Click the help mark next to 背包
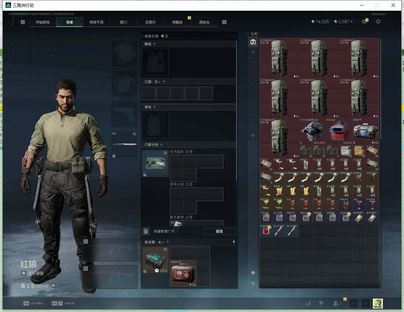 (154, 107)
